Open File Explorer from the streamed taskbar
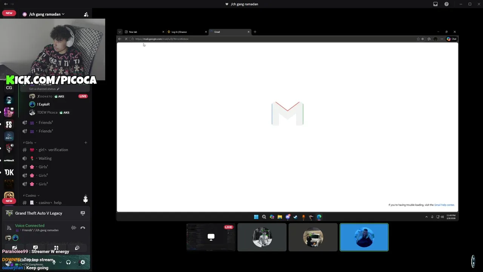Screen dimensions: 483x272 click(280, 217)
